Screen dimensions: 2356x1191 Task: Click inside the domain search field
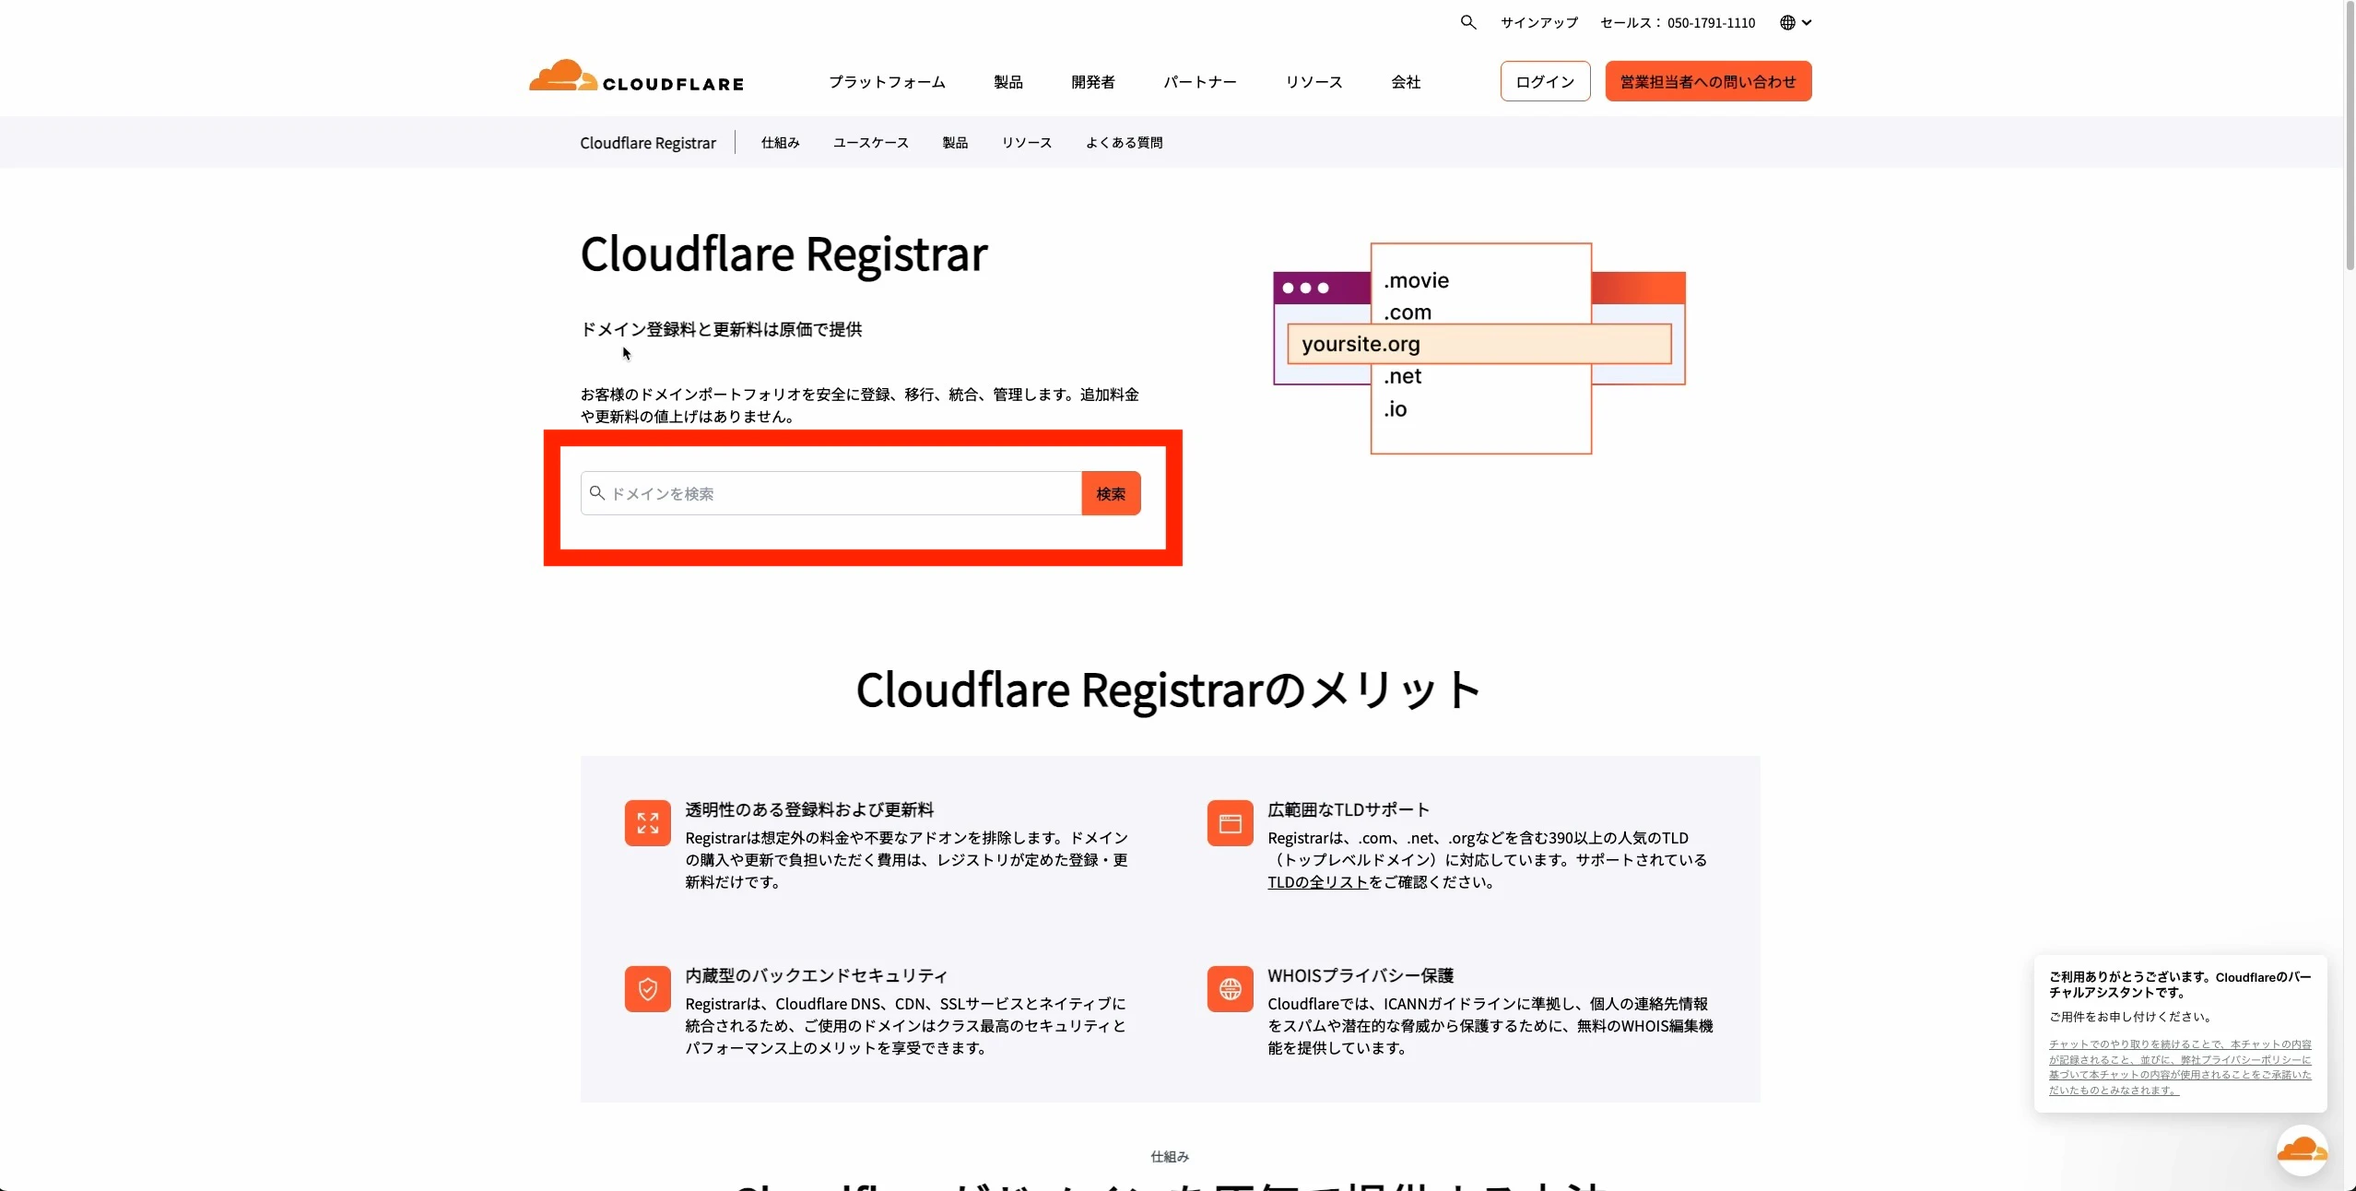pyautogui.click(x=830, y=493)
